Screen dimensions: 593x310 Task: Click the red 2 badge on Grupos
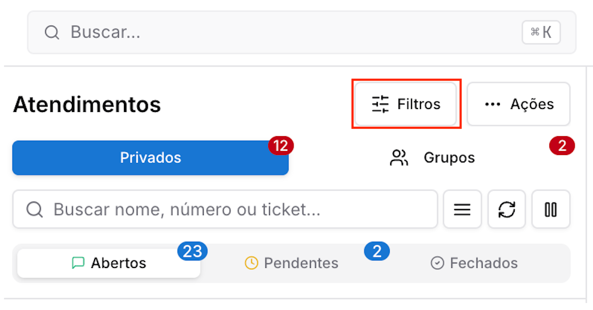562,146
